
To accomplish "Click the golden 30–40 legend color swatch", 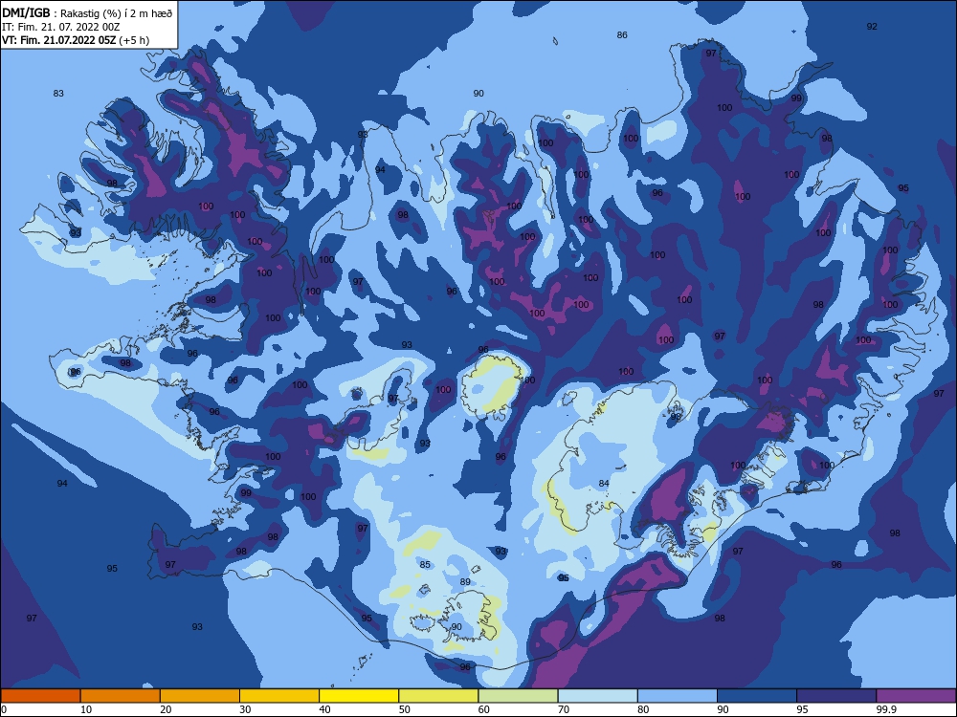I will pyautogui.click(x=279, y=696).
